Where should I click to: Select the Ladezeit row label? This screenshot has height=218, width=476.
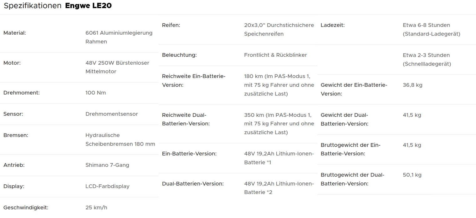click(x=332, y=25)
